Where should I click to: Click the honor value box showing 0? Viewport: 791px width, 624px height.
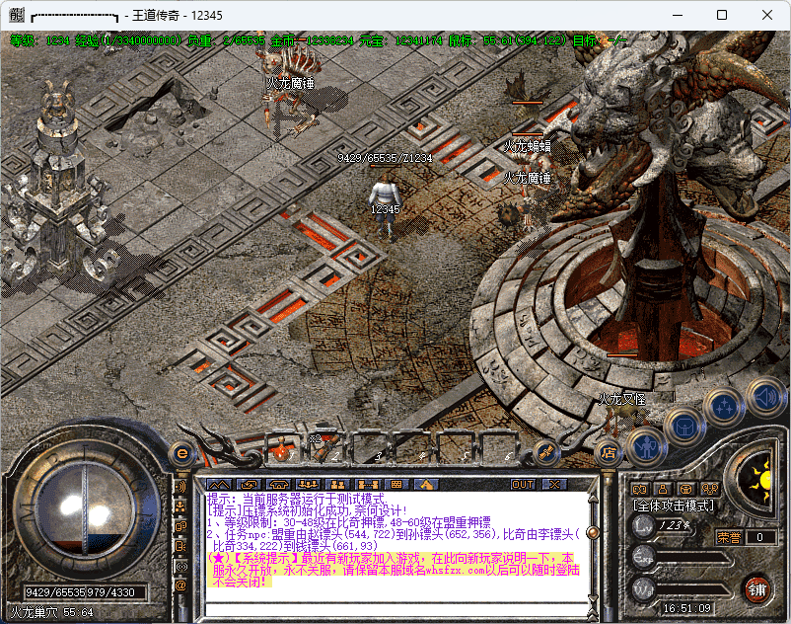point(760,538)
